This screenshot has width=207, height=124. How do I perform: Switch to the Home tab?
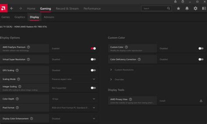[x=31, y=9]
